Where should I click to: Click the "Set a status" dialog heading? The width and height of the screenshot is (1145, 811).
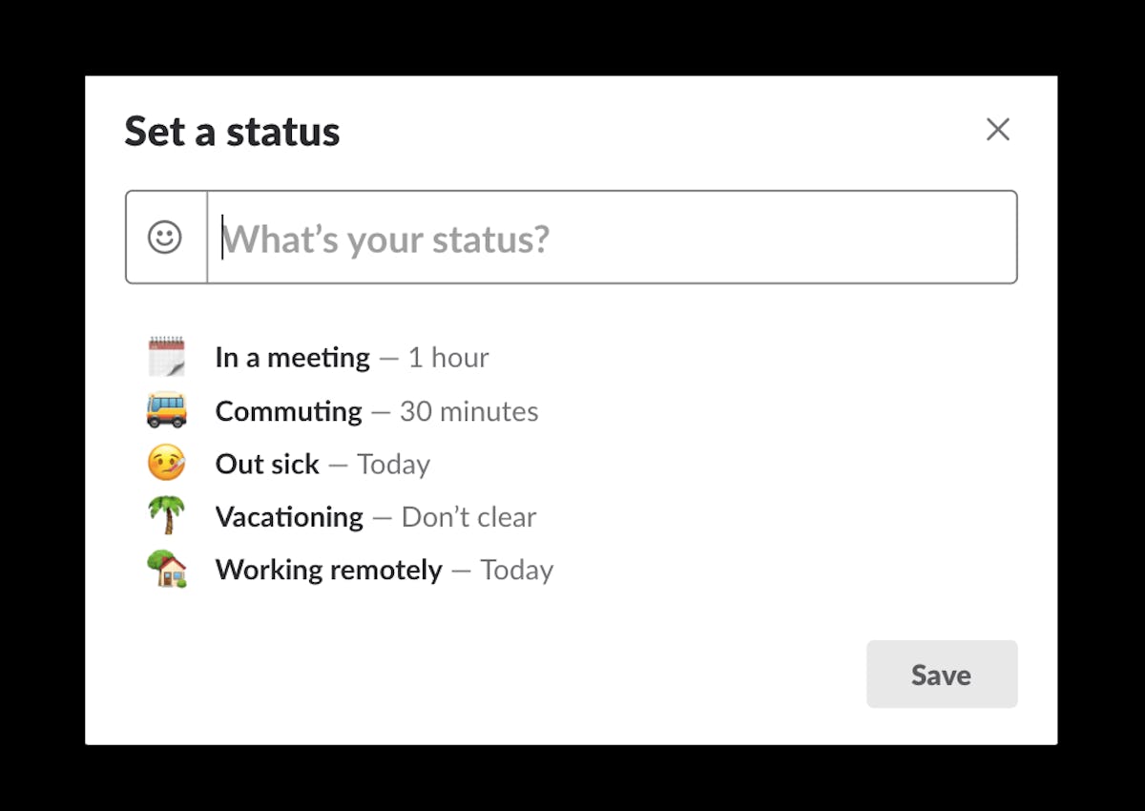[x=232, y=132]
